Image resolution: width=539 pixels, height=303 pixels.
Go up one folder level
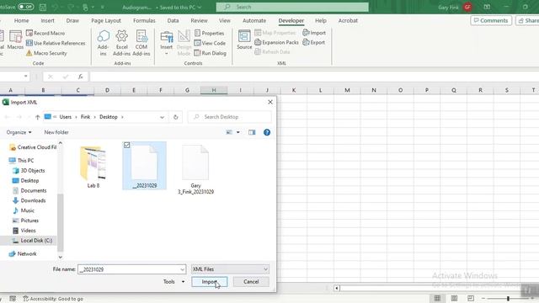pyautogui.click(x=37, y=117)
